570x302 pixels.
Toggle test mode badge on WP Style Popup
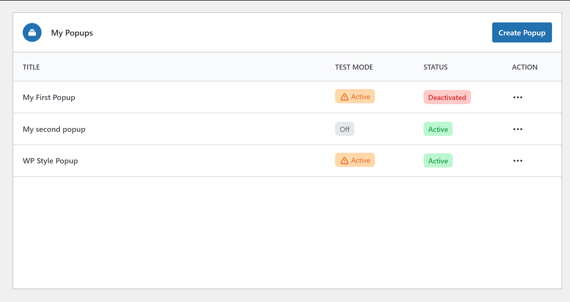click(355, 160)
